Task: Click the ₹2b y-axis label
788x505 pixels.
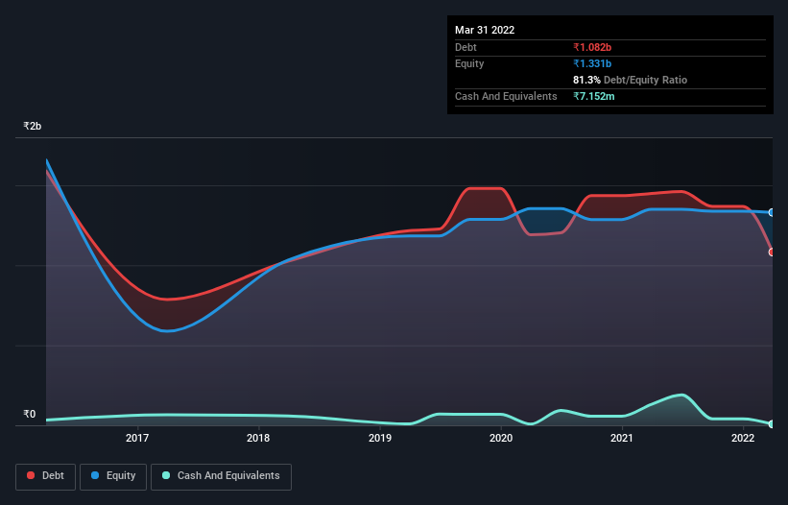Action: (x=33, y=126)
